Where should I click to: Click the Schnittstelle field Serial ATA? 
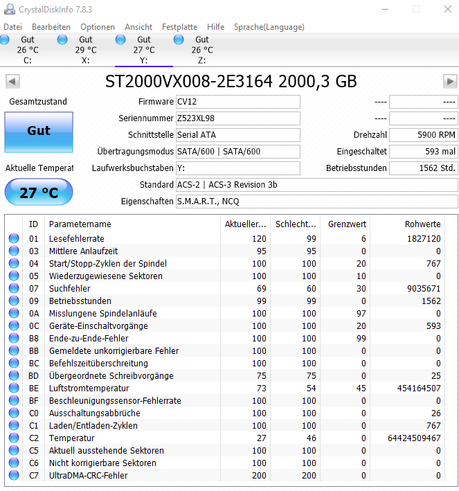click(x=238, y=135)
